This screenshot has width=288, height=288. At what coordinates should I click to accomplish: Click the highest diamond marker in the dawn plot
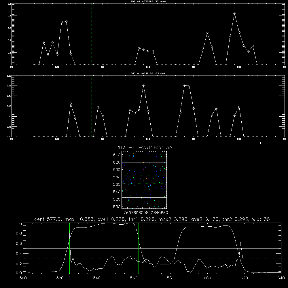(234, 14)
